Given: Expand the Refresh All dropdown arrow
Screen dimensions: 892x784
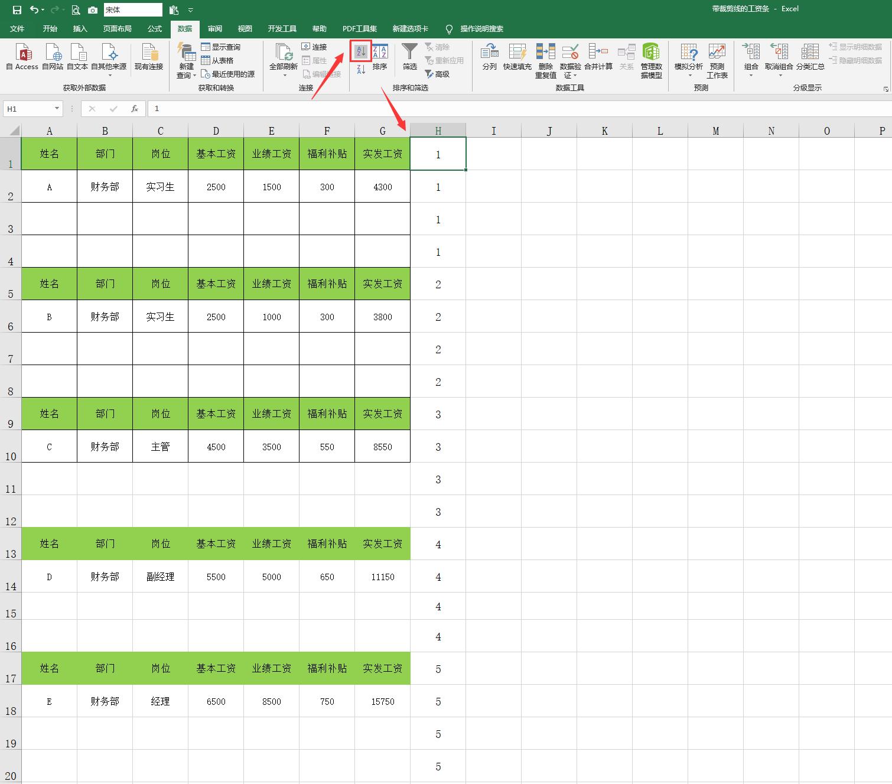Looking at the screenshot, I should (284, 75).
